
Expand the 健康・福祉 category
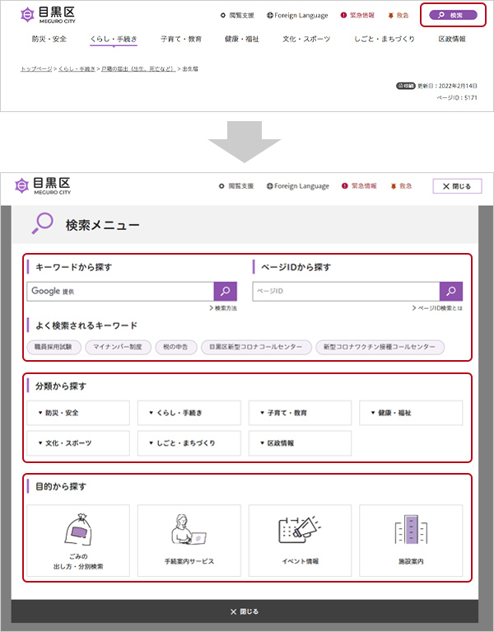tap(411, 412)
